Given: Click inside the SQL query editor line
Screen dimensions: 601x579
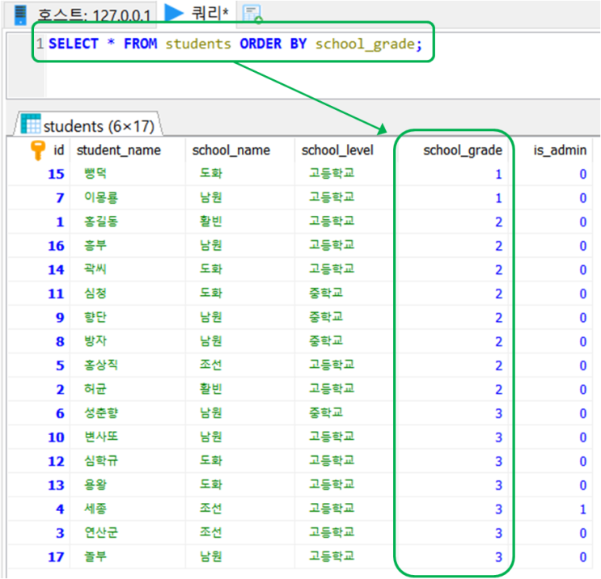Looking at the screenshot, I should (x=235, y=44).
